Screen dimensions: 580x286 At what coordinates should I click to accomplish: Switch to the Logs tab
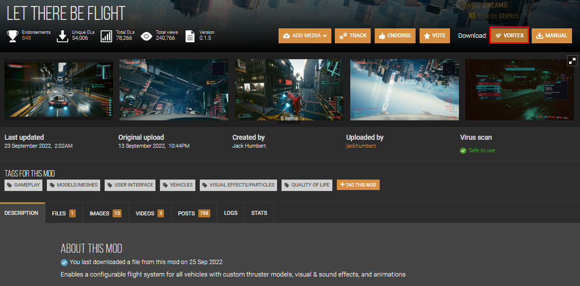pyautogui.click(x=231, y=213)
